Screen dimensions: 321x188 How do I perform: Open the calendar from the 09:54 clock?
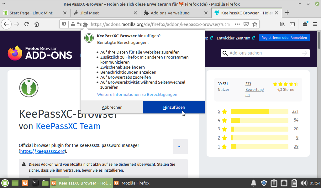coord(315,183)
